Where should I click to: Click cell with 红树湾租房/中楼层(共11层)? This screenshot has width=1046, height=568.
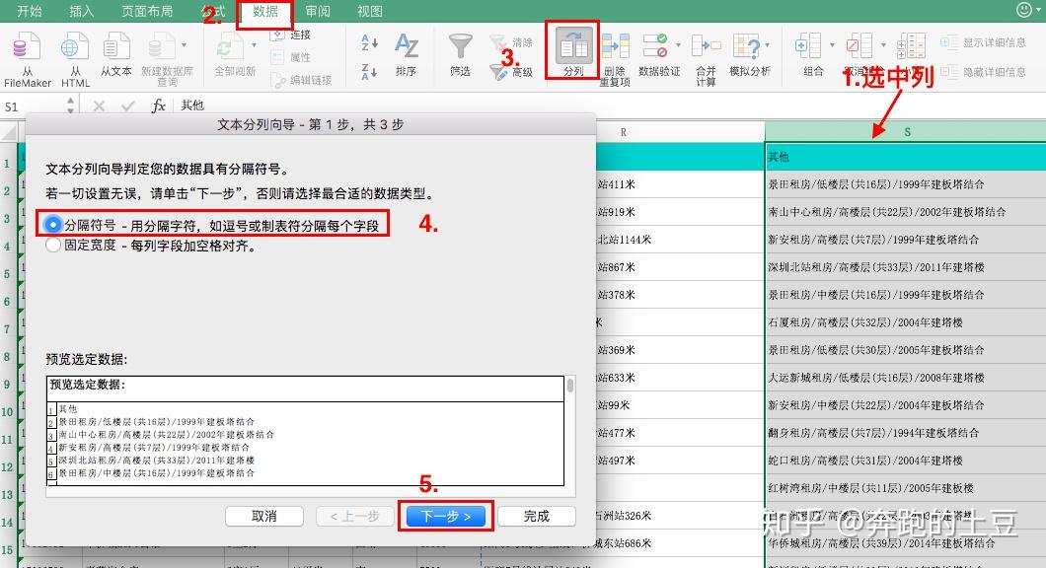tap(906, 488)
